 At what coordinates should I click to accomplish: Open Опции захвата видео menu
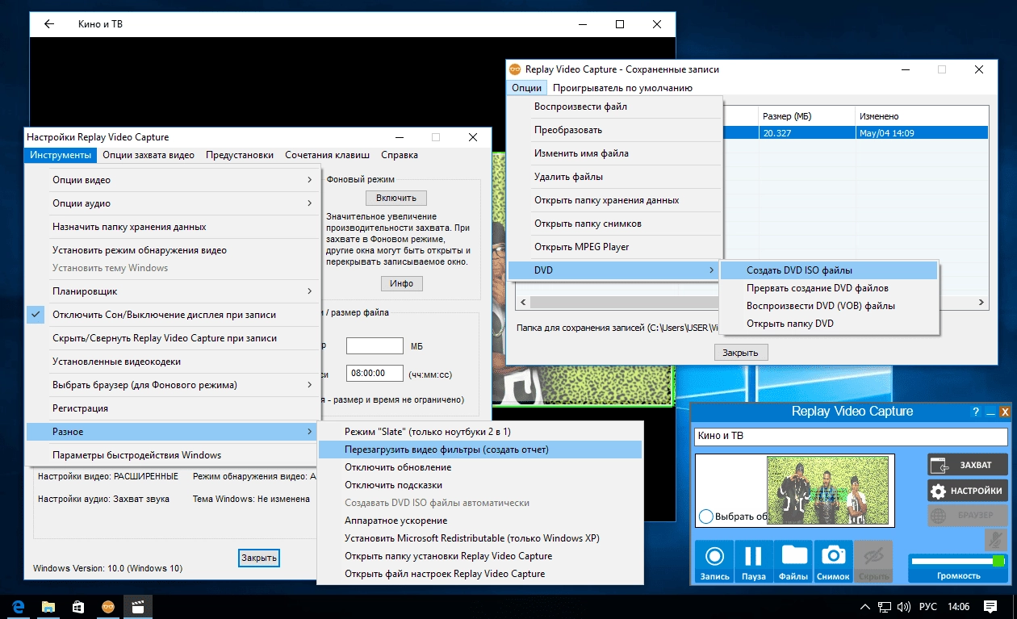149,155
